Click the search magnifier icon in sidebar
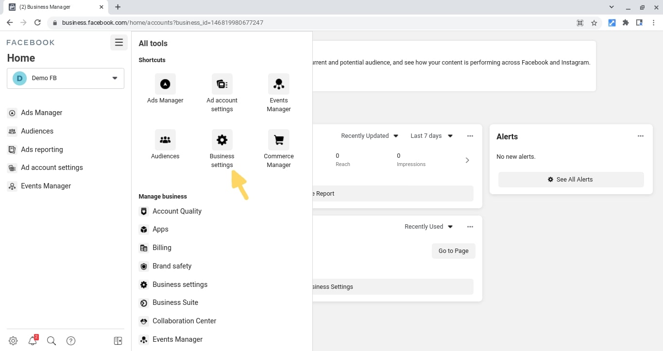663x351 pixels. click(51, 341)
